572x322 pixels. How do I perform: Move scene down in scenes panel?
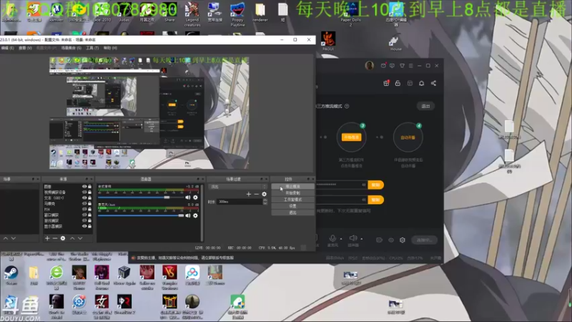tap(14, 238)
